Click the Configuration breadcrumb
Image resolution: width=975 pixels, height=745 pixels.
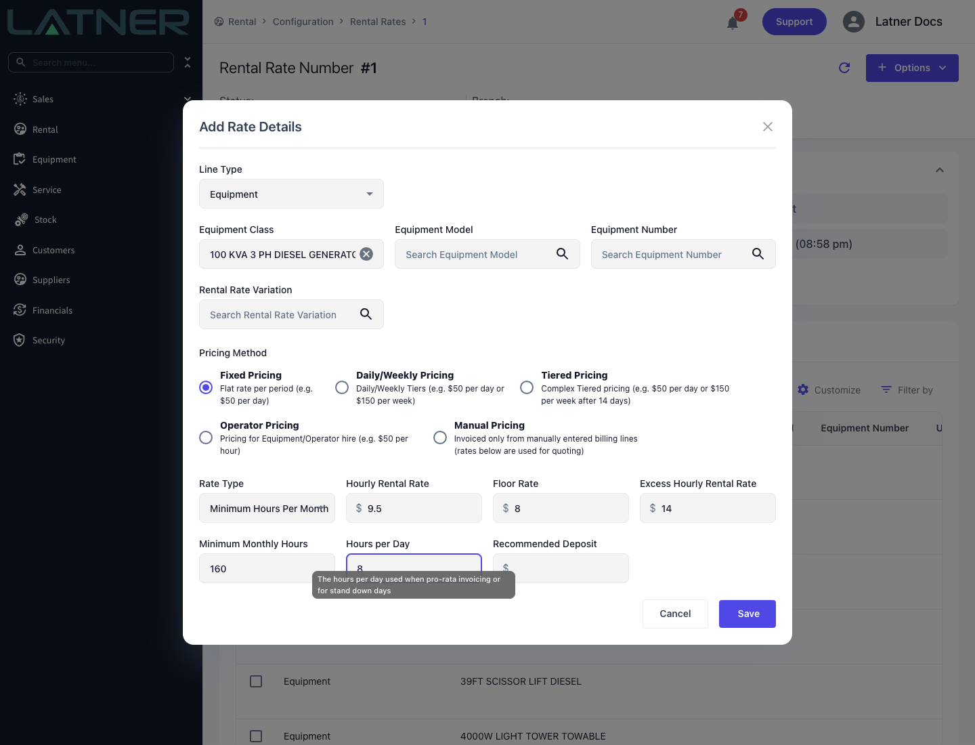(x=303, y=22)
